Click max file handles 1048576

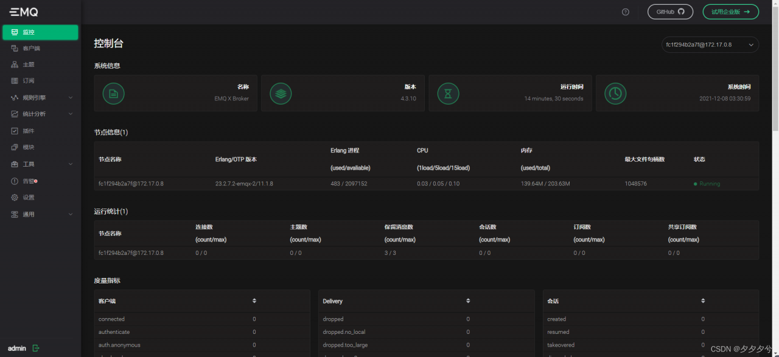[x=635, y=184]
